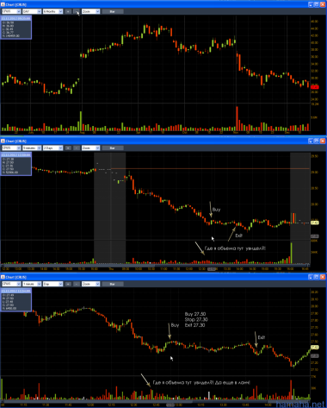Open the Zoom dropdown in the middle chart
The height and width of the screenshot is (408, 327).
tap(90, 148)
